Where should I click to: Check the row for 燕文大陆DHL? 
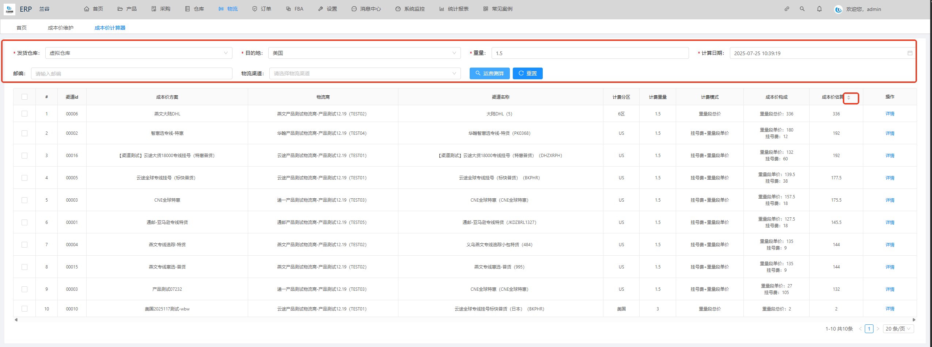point(24,114)
